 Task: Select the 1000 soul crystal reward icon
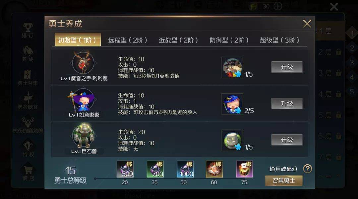coord(185,169)
